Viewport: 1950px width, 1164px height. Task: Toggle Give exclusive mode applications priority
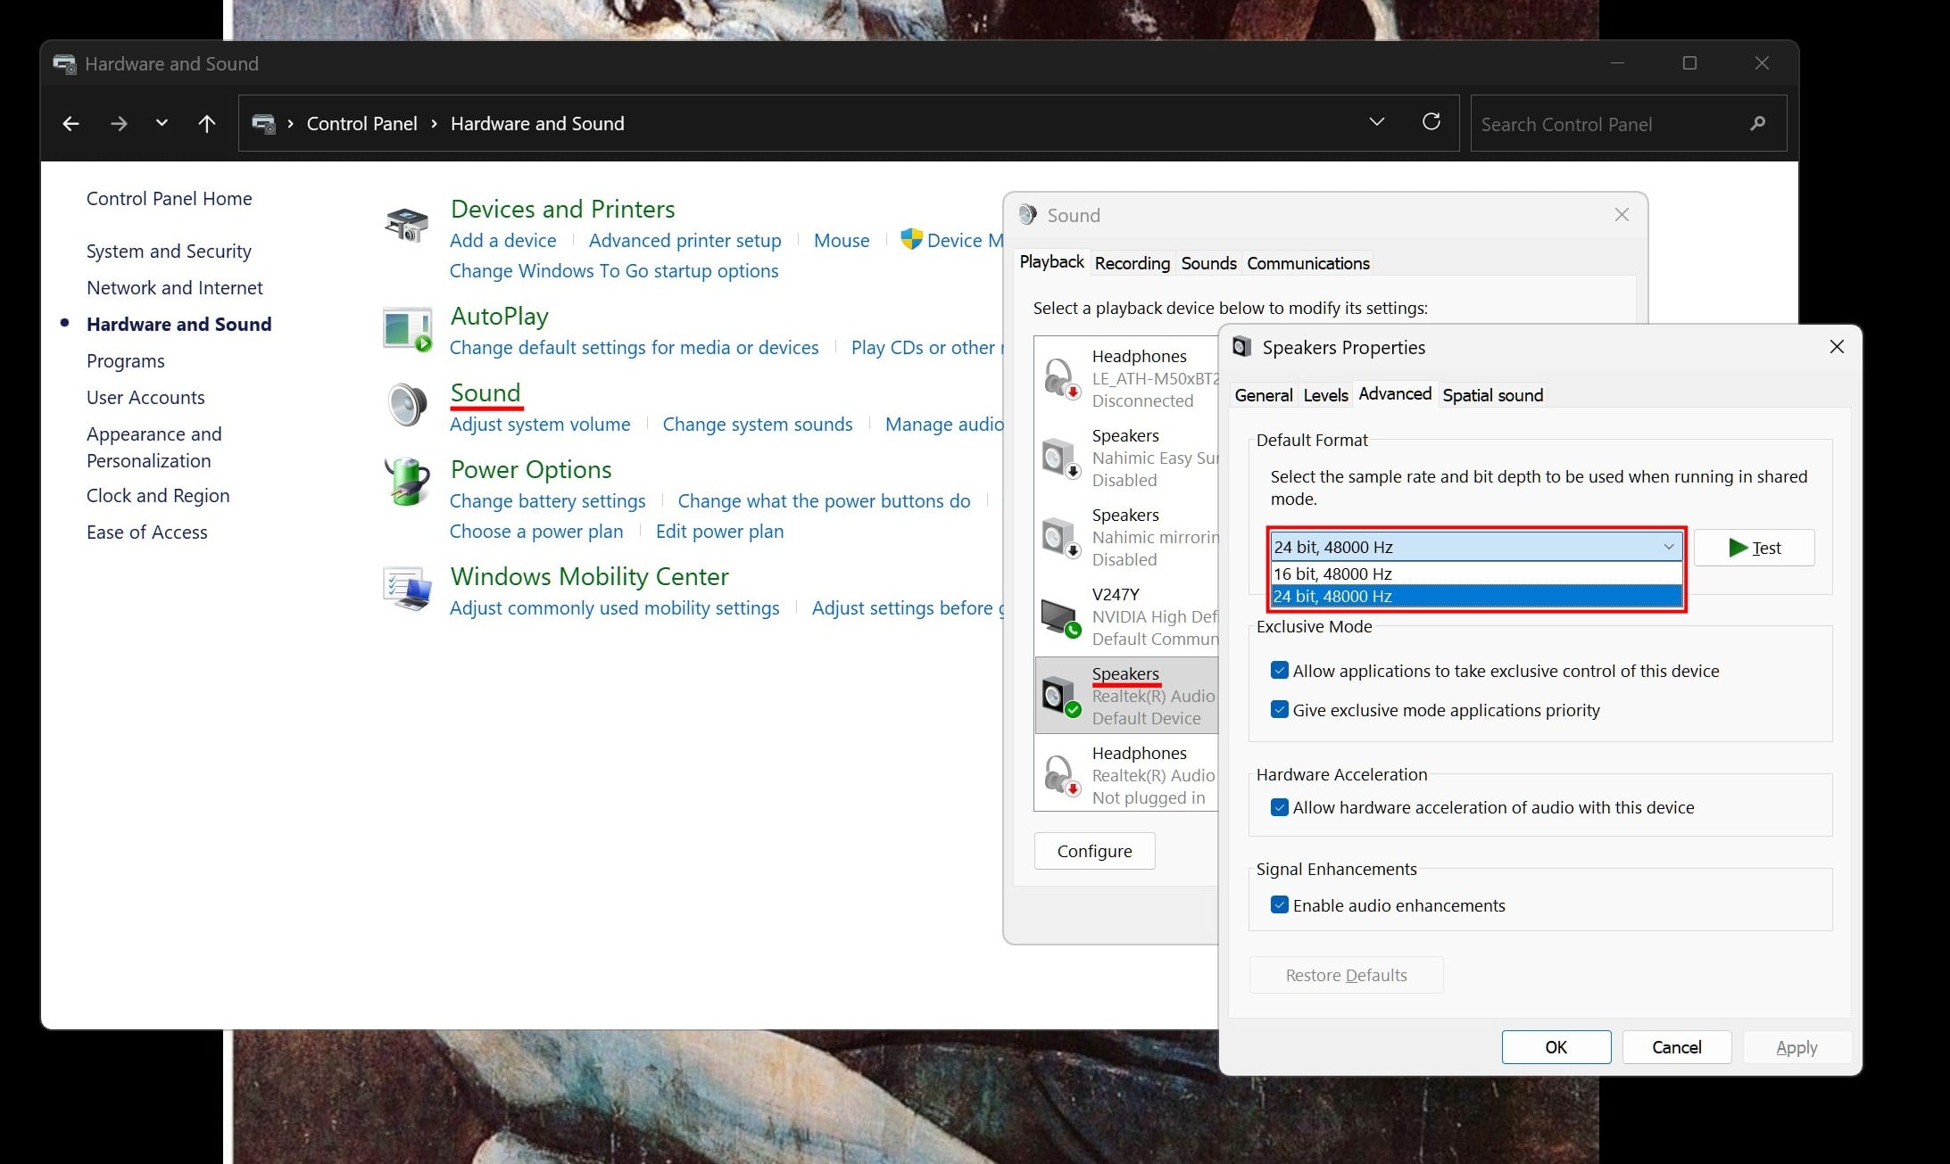point(1279,710)
